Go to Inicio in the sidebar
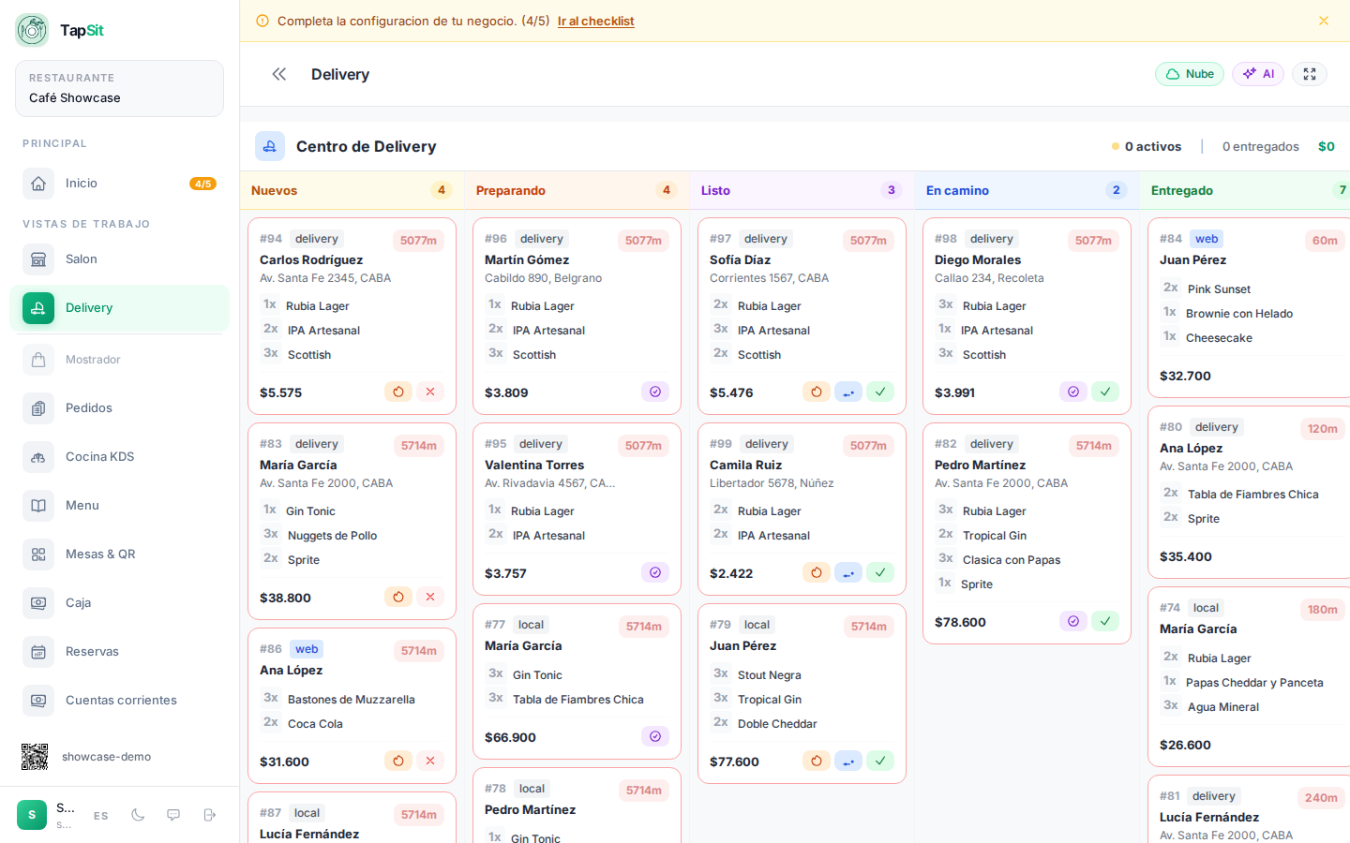The image size is (1350, 843). [x=119, y=184]
